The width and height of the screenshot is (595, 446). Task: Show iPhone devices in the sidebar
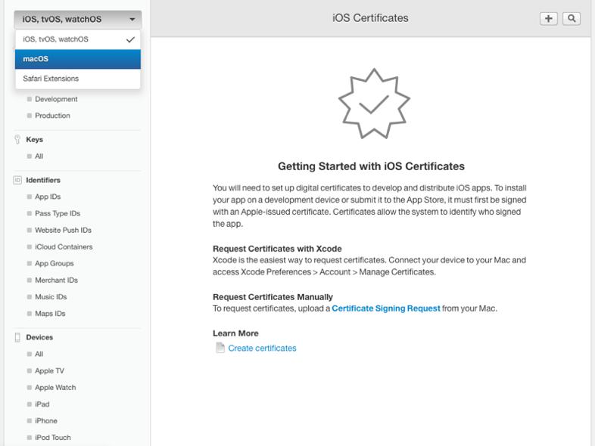(45, 421)
